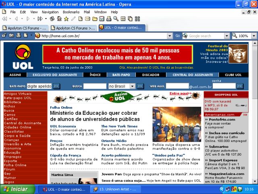Click the UOL logo
This screenshot has width=258, height=194.
tap(22, 57)
